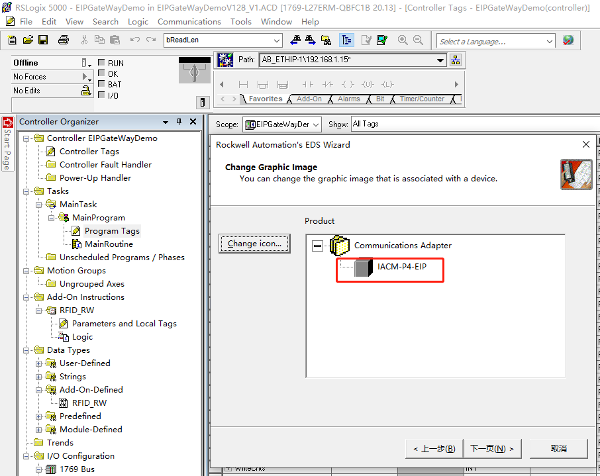
Task: Click the globe icon beside language selector
Action: (568, 40)
